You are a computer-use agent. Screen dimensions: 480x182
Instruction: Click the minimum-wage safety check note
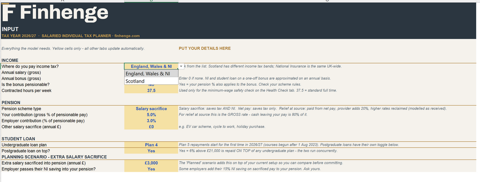click(258, 91)
